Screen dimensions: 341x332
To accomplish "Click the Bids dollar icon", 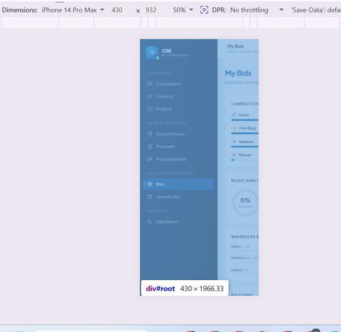I will (150, 184).
